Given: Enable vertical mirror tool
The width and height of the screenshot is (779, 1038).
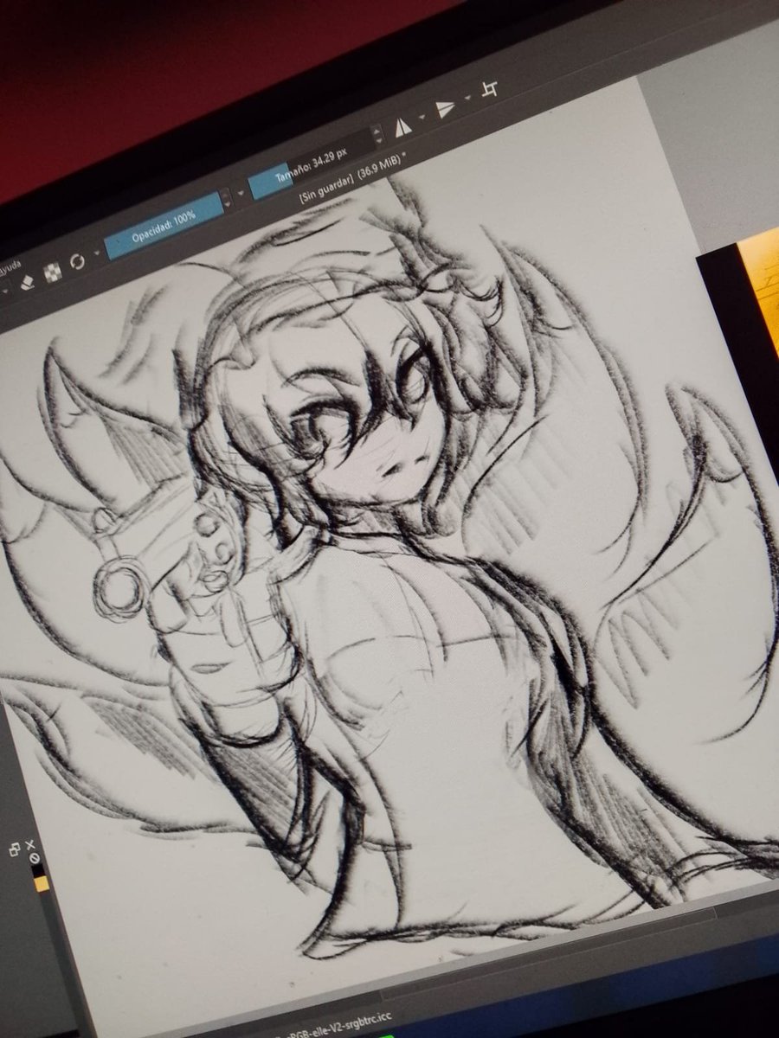Looking at the screenshot, I should click(x=445, y=109).
